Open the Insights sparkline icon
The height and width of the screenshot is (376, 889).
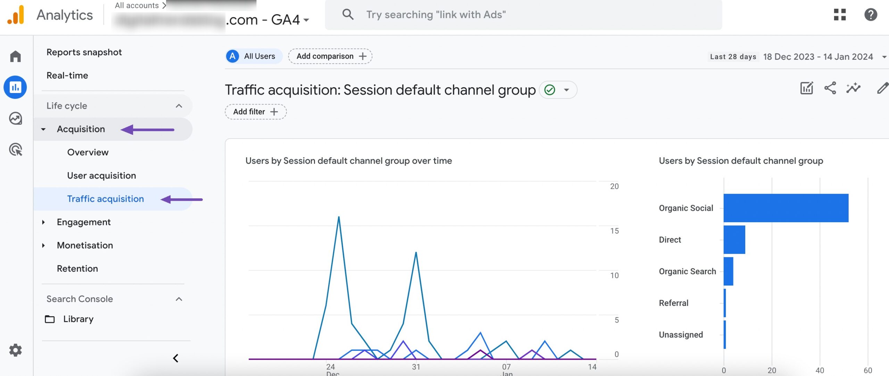[x=853, y=88]
